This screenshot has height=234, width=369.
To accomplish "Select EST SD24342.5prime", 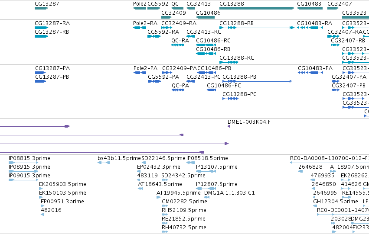I will (165, 180).
